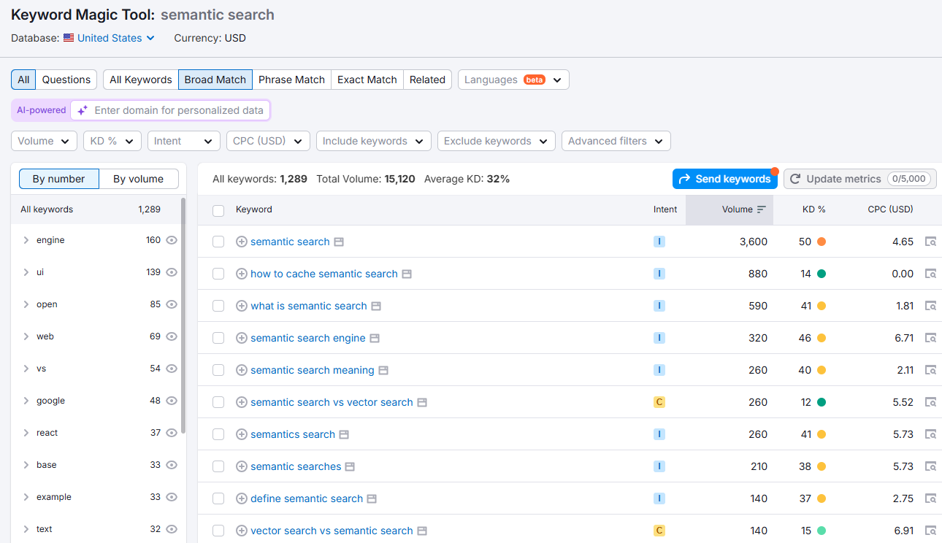The height and width of the screenshot is (543, 942).
Task: Click the Send keywords button
Action: point(725,179)
